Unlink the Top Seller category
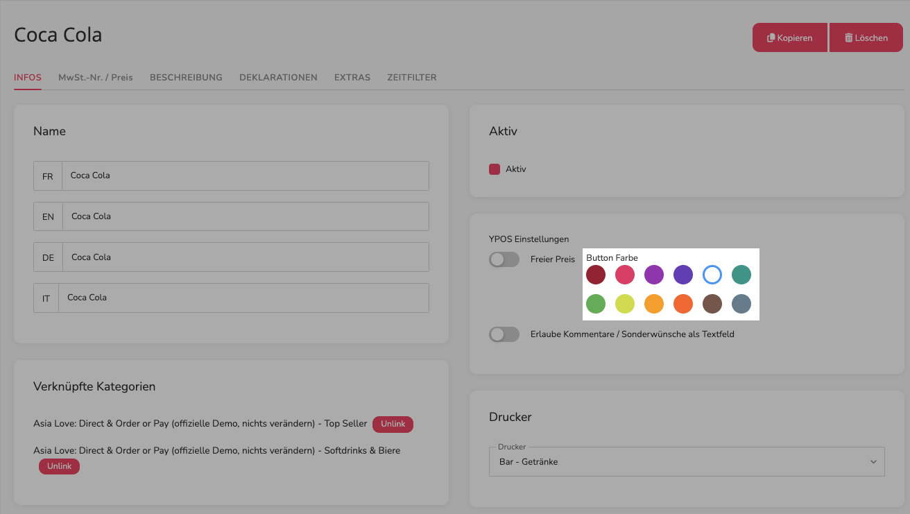 (x=393, y=424)
